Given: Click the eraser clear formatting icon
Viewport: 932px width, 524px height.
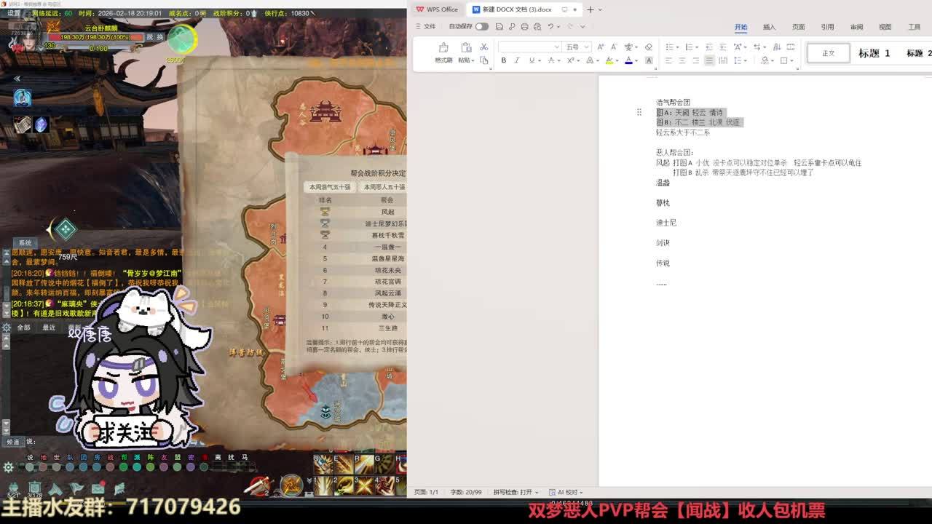Looking at the screenshot, I should pos(649,47).
